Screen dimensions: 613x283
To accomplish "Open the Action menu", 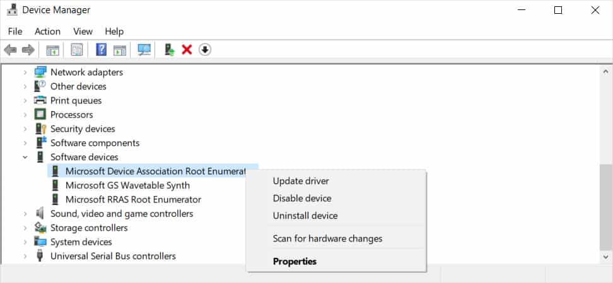I will pos(47,31).
